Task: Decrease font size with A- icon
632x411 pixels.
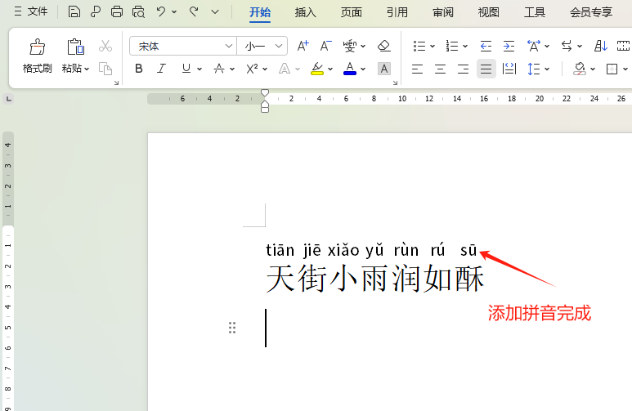Action: pyautogui.click(x=325, y=46)
